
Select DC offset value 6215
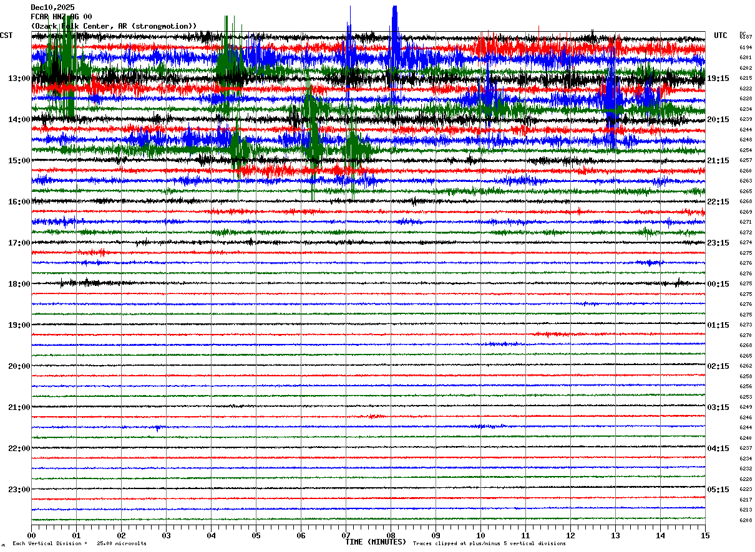tap(746, 78)
